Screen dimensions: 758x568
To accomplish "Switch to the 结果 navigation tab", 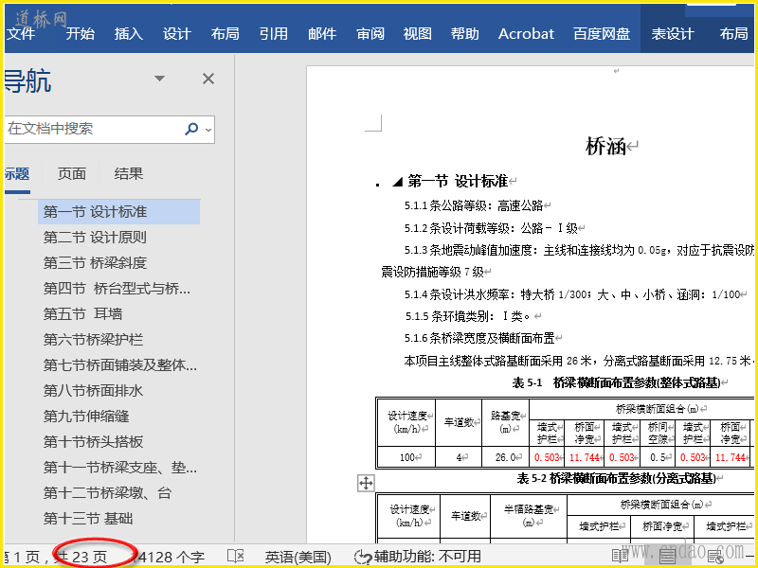I will pyautogui.click(x=129, y=174).
